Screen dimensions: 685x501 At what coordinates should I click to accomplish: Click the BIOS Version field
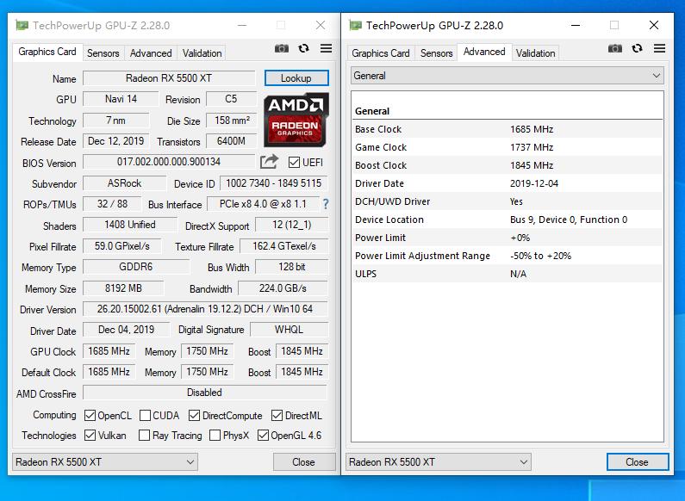(169, 162)
